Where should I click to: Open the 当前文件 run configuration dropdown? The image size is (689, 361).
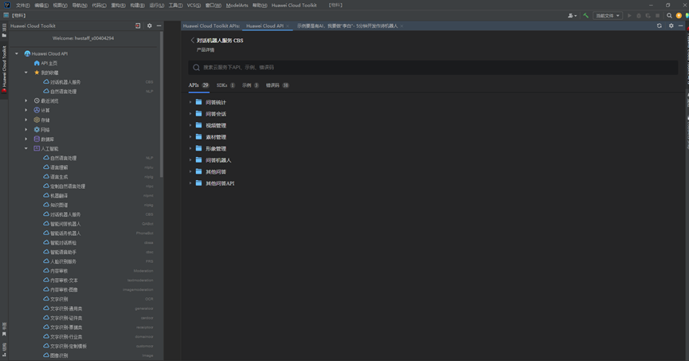[x=608, y=15]
